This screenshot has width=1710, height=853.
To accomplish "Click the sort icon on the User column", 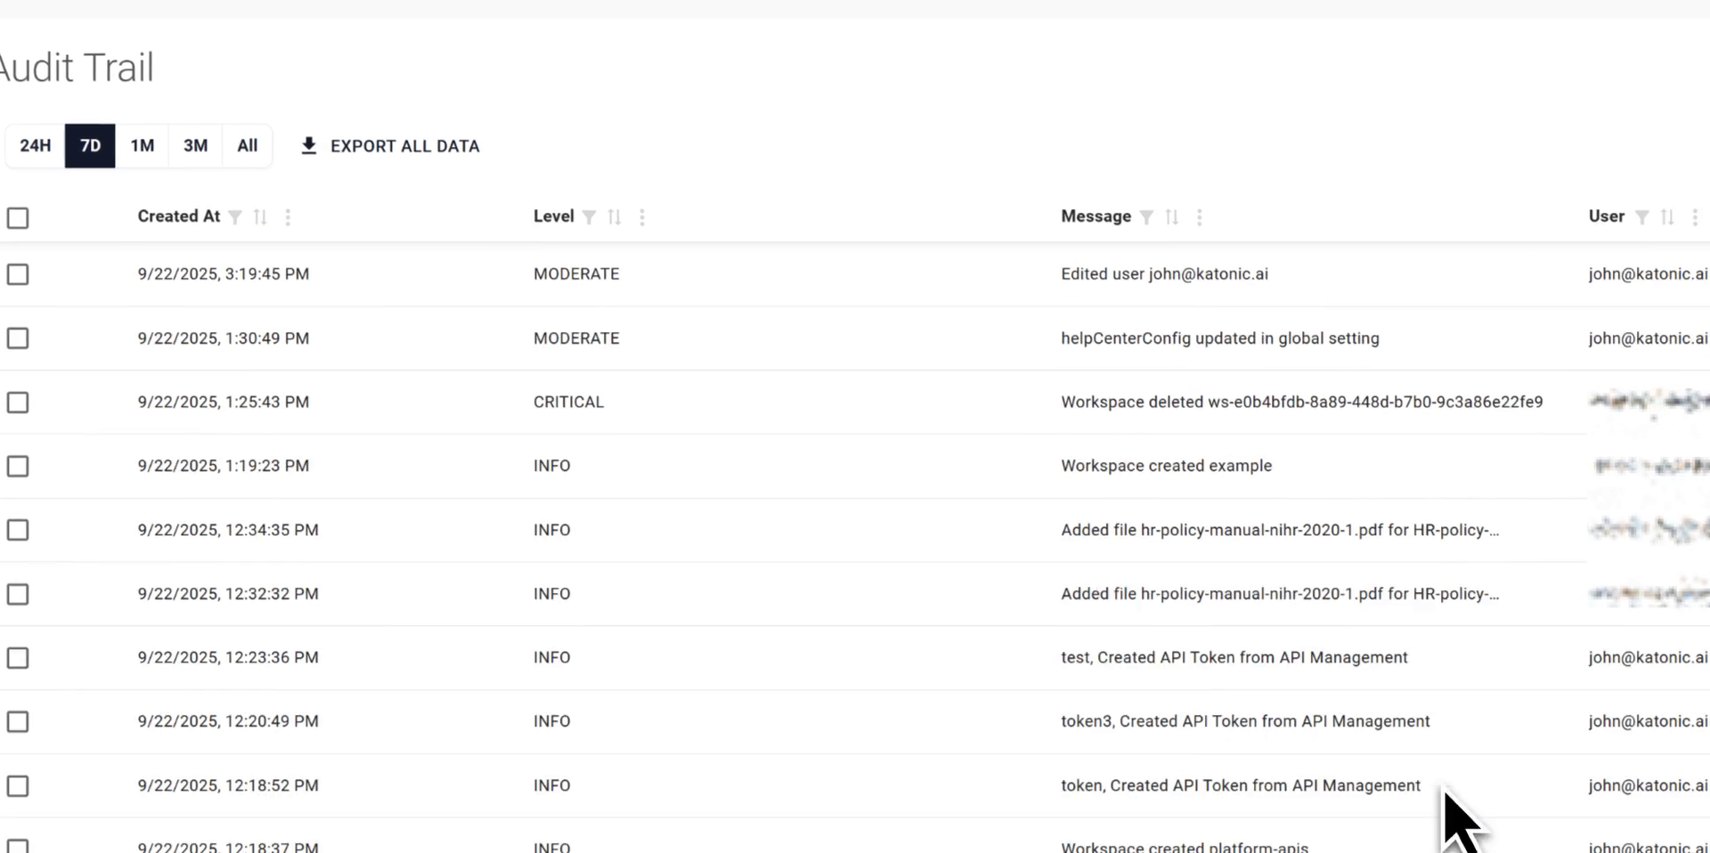I will tap(1667, 216).
